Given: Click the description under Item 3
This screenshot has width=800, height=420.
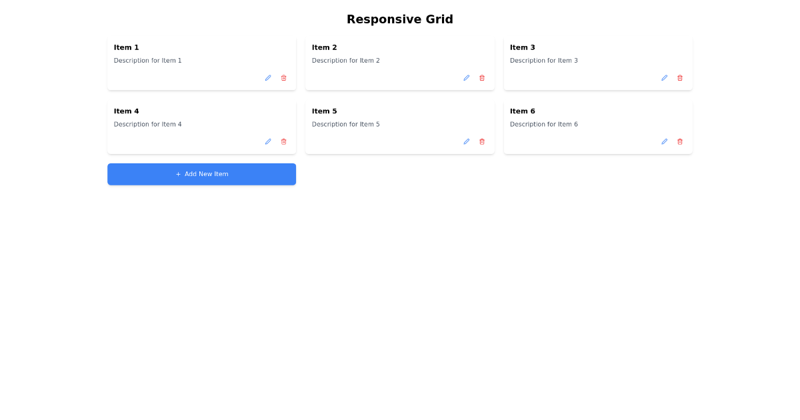Looking at the screenshot, I should point(544,60).
